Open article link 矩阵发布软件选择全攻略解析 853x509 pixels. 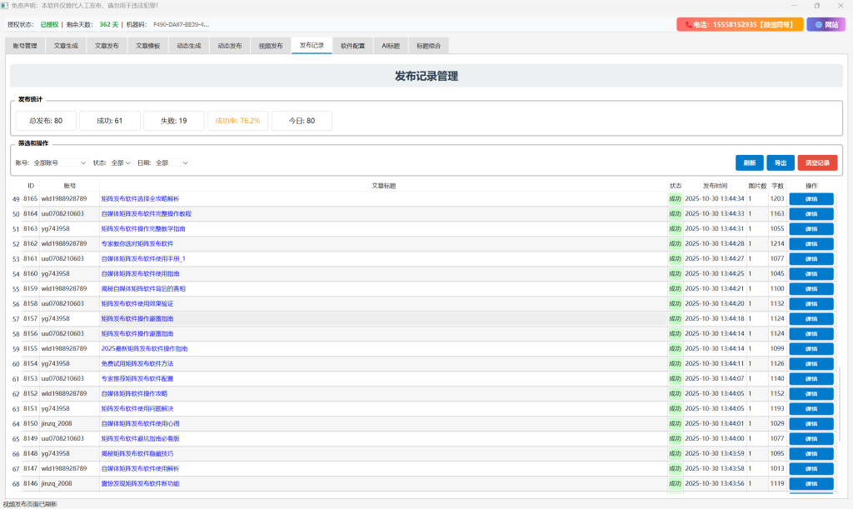(140, 199)
